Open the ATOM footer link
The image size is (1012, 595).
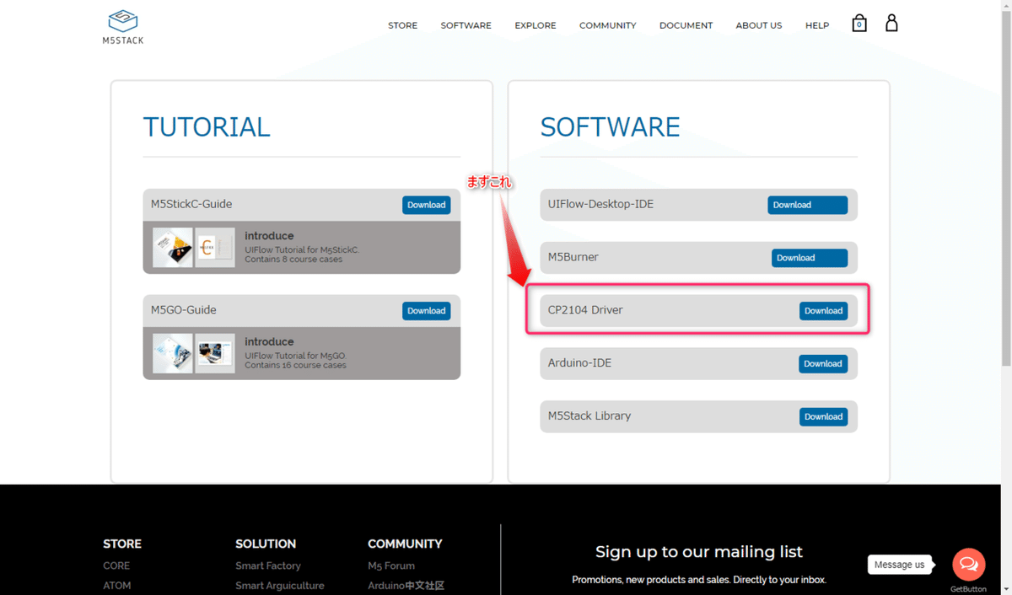[117, 586]
